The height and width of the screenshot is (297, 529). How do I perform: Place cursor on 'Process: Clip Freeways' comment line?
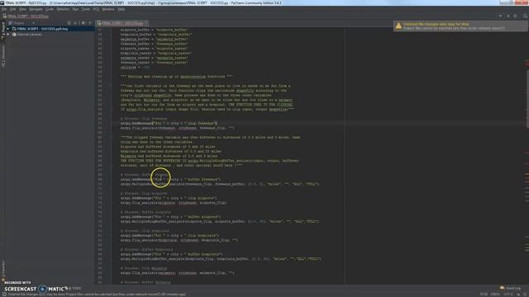[x=144, y=119]
